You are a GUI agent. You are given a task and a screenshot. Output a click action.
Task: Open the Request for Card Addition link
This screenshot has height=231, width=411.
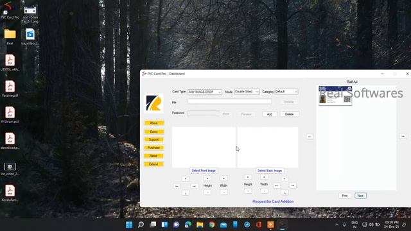click(273, 201)
